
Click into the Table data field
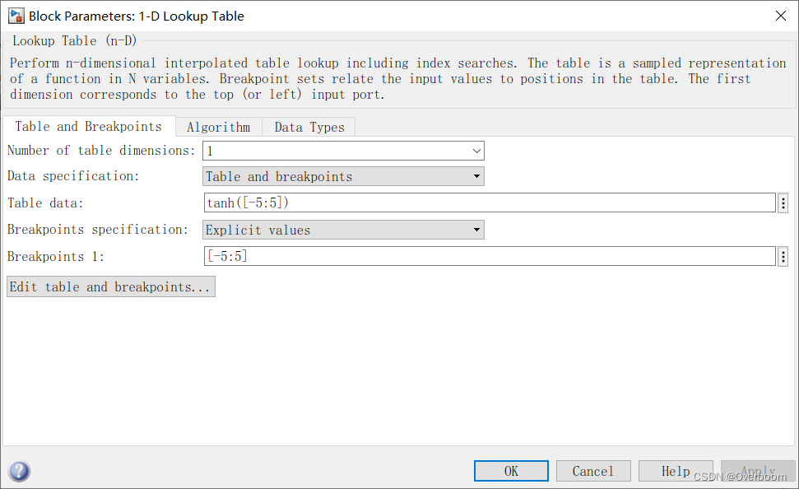tap(489, 203)
